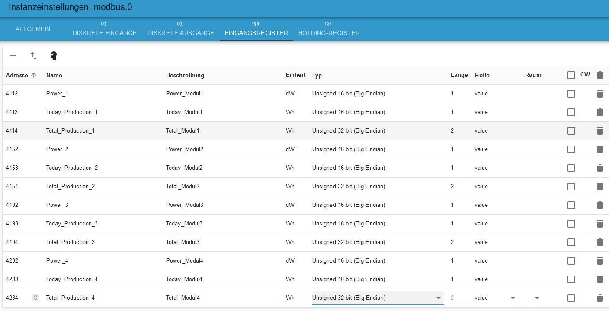Viewport: 609px width, 311px height.
Task: Open Typ dropdown for Total_Production_4
Action: click(x=378, y=298)
